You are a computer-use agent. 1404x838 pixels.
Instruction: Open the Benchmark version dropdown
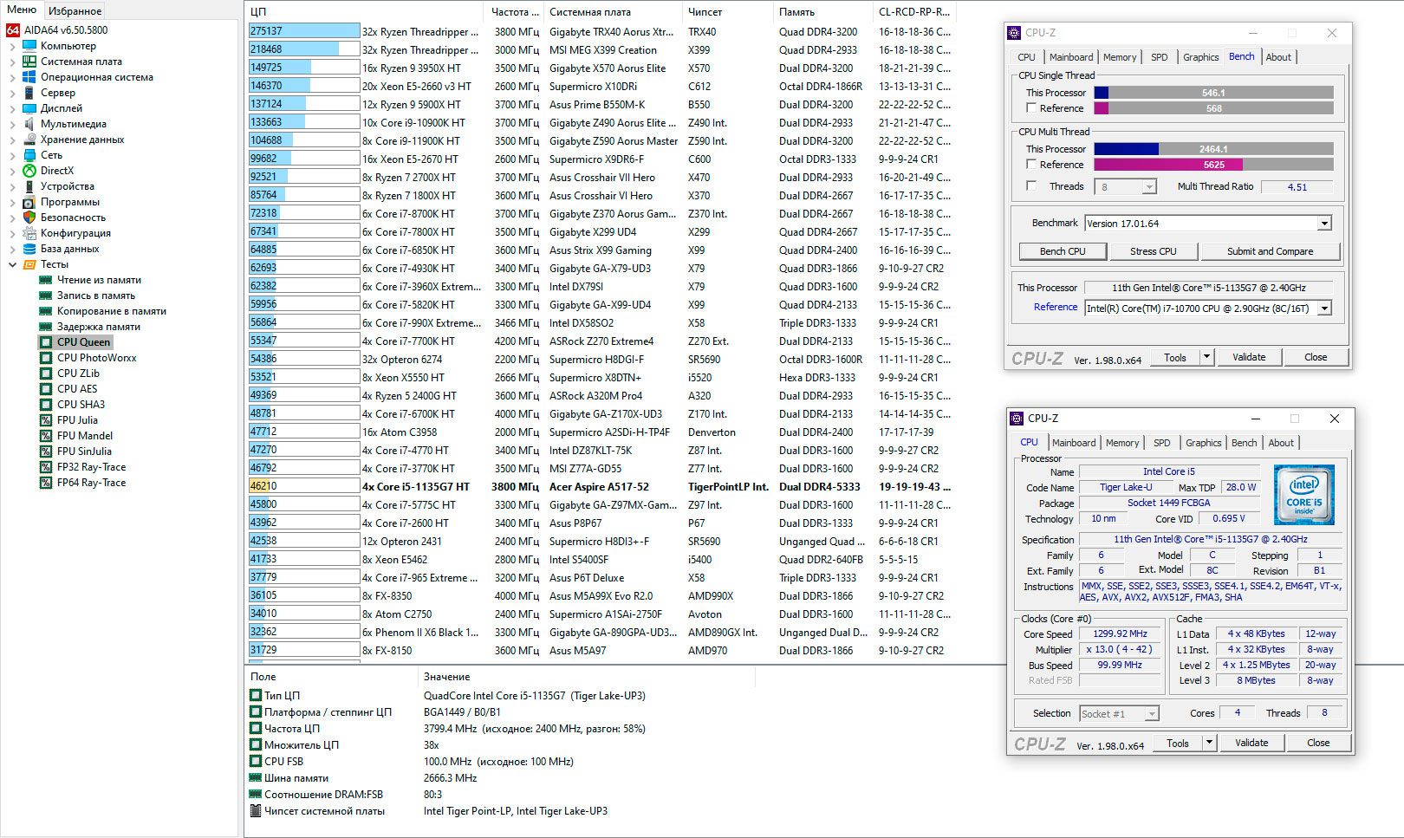[x=1324, y=224]
